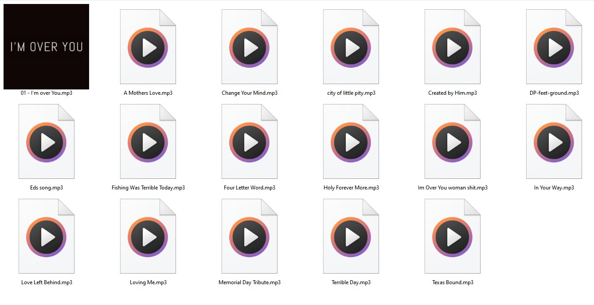This screenshot has width=594, height=305.
Task: Select Im Over You woman shit.mp3 icon
Action: [x=453, y=142]
